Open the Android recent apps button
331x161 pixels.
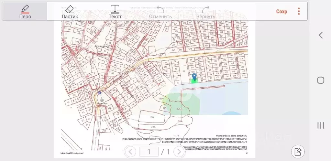(x=320, y=125)
